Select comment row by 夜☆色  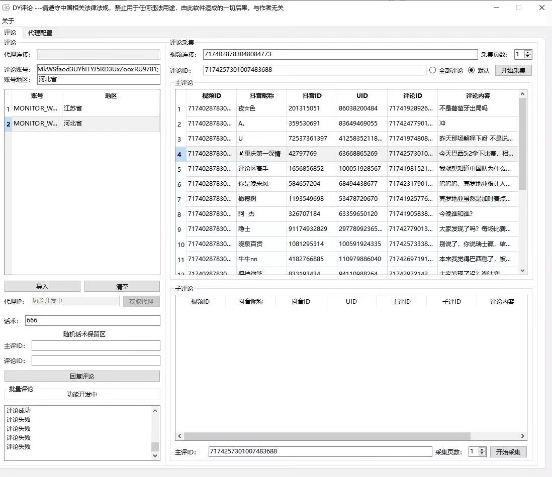[347, 108]
